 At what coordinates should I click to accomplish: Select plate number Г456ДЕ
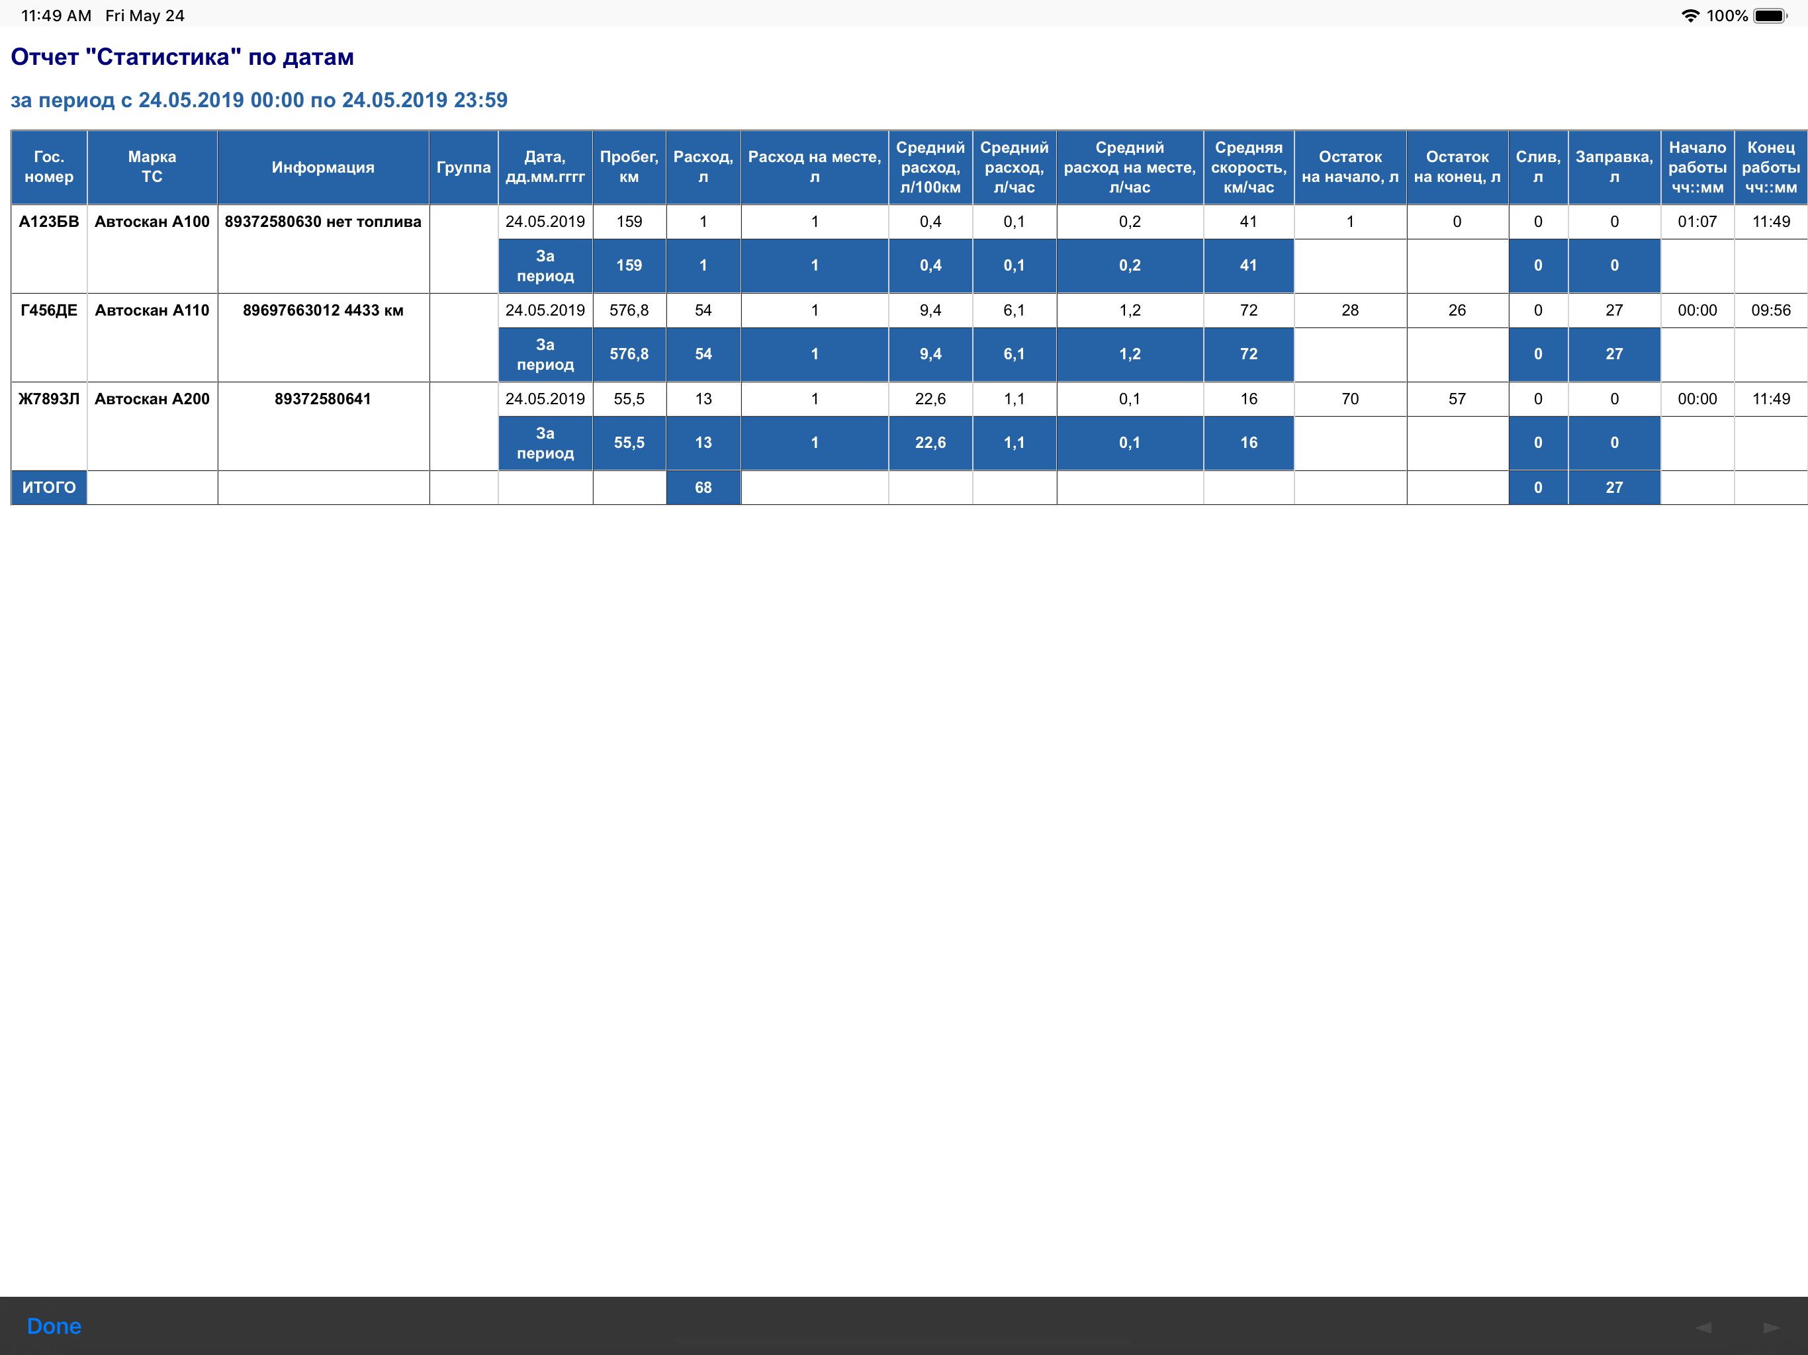tap(49, 310)
